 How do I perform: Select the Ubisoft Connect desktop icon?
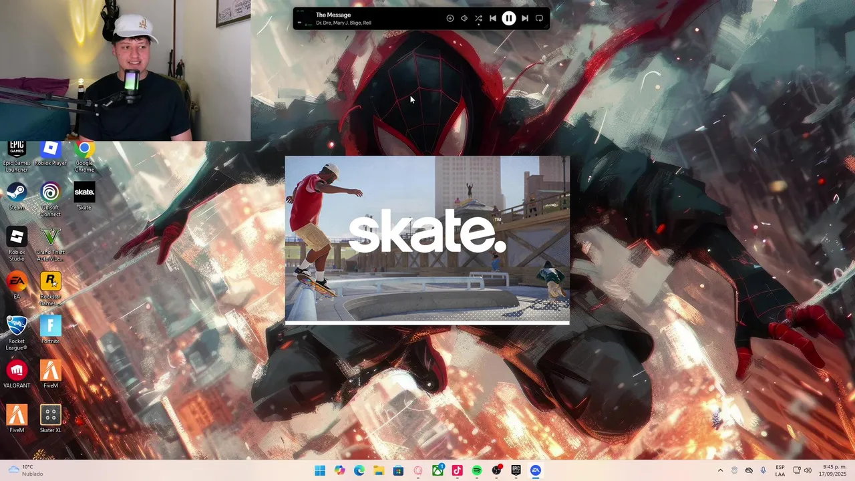[51, 198]
